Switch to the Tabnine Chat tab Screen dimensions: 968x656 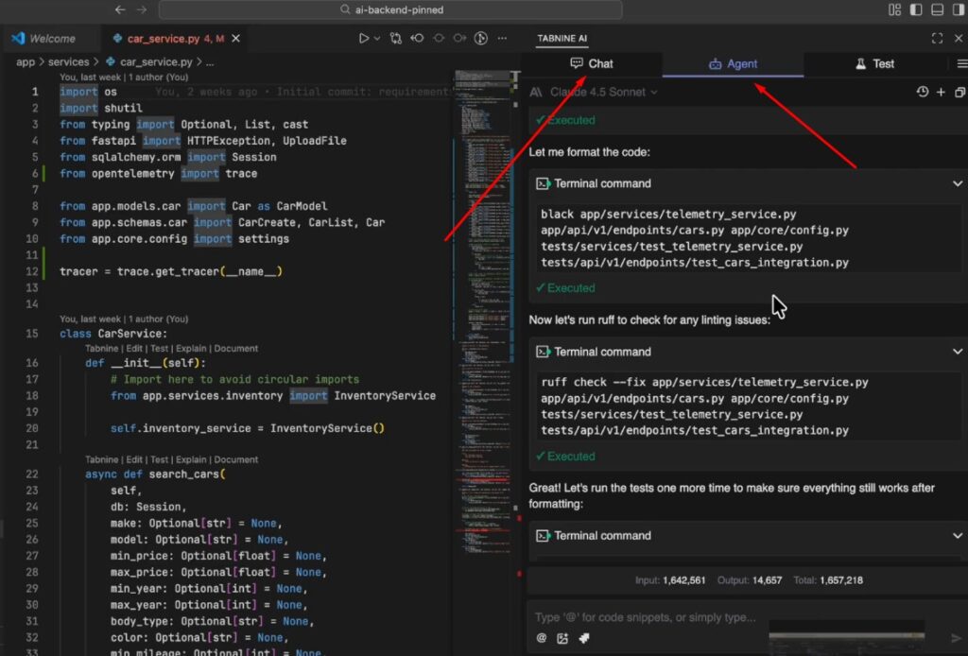click(592, 63)
